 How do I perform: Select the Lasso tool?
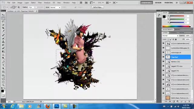(3, 21)
